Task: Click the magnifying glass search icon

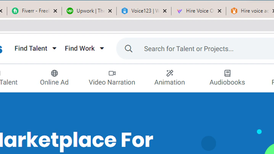Action: 129,49
